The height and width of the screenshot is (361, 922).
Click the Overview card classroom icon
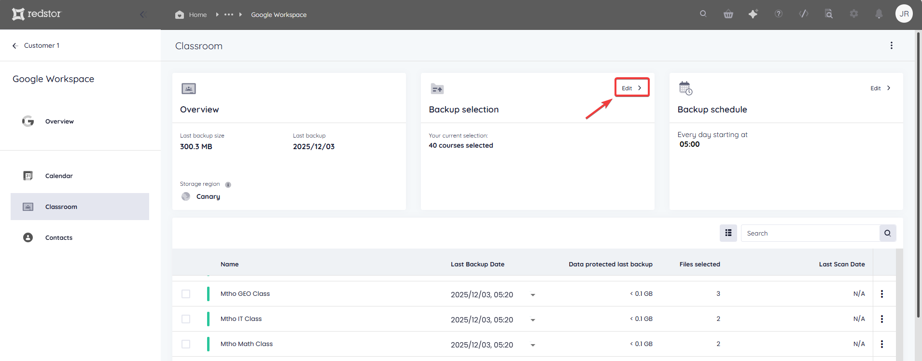coord(189,88)
